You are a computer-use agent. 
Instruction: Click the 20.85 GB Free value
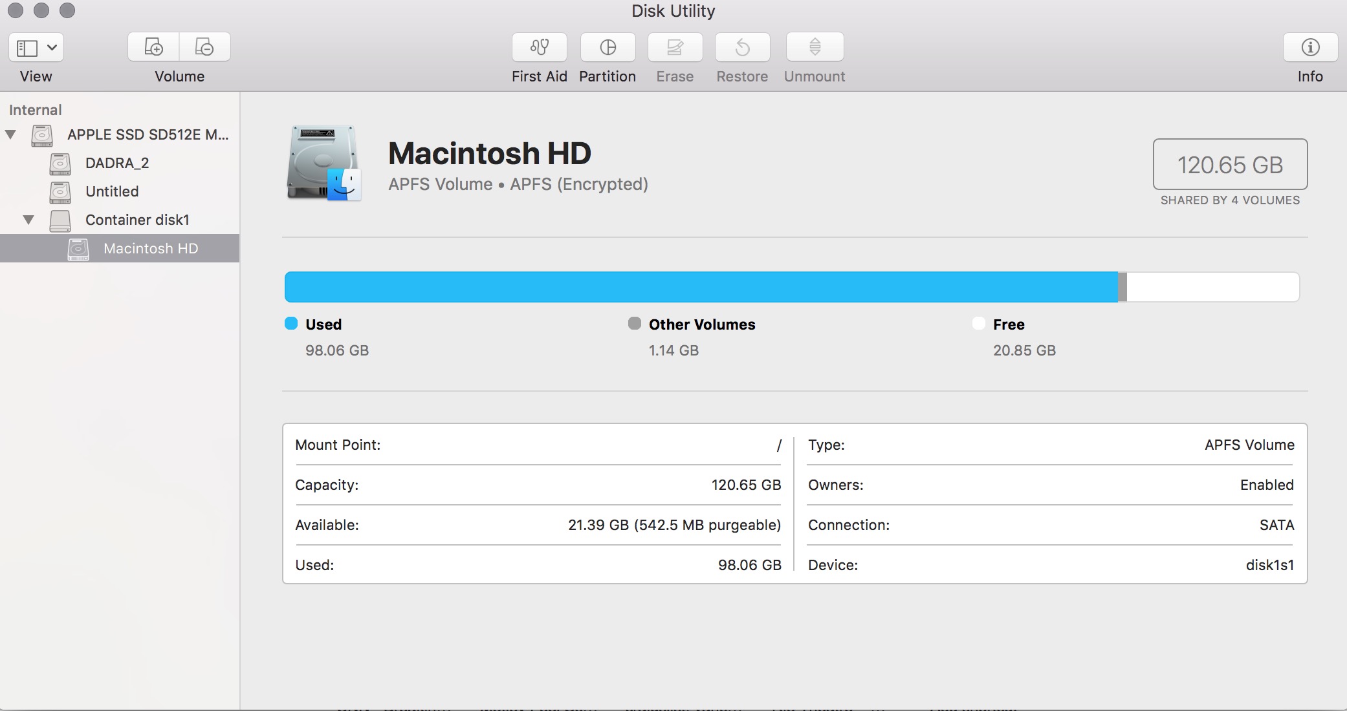tap(1024, 350)
